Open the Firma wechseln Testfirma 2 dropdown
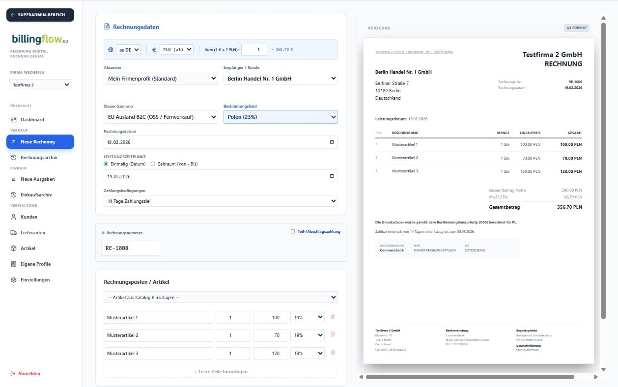618x387 pixels. click(x=40, y=85)
